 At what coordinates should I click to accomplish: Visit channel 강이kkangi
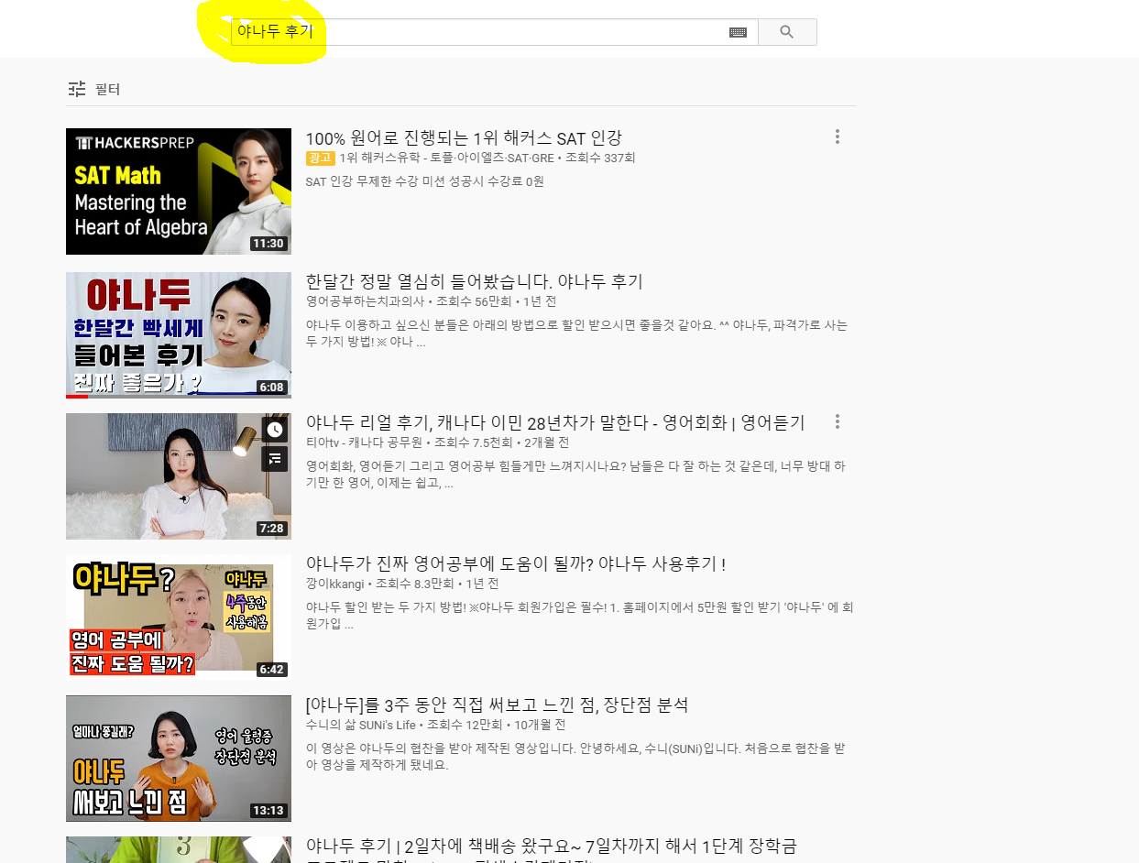coord(335,584)
